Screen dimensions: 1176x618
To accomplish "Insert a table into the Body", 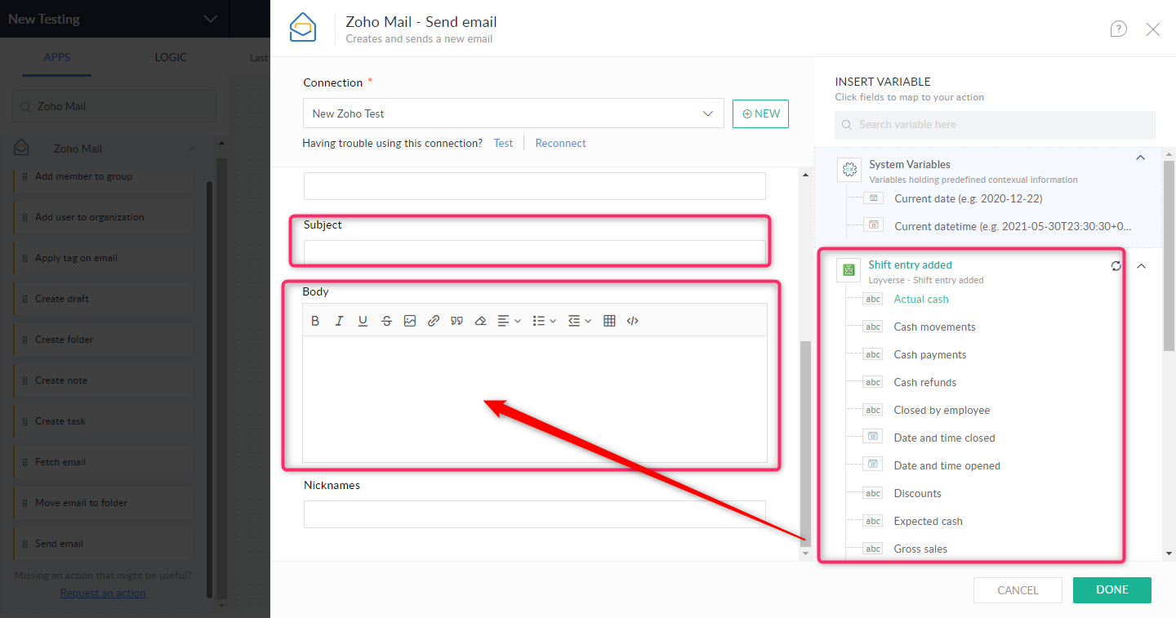I will coord(609,320).
